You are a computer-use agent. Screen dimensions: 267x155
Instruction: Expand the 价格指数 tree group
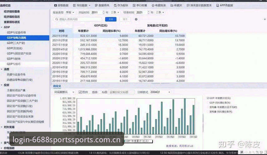coord(2,148)
